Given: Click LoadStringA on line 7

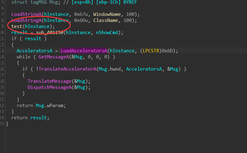Looking at the screenshot, I should [26, 14].
